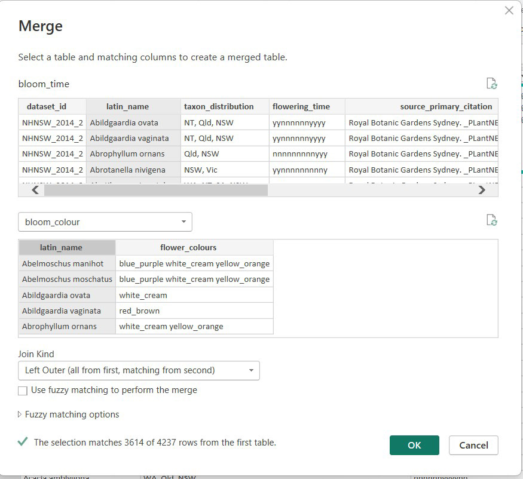Image resolution: width=523 pixels, height=479 pixels.
Task: Click Abildgaardia vaginata cell in bloom_time table
Action: pos(133,139)
